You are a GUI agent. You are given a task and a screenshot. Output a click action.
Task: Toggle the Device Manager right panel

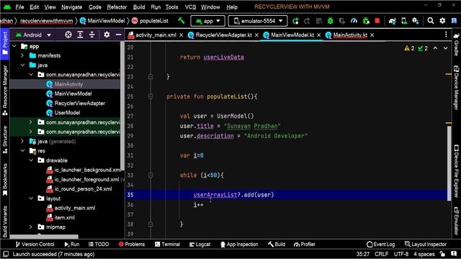[x=456, y=88]
